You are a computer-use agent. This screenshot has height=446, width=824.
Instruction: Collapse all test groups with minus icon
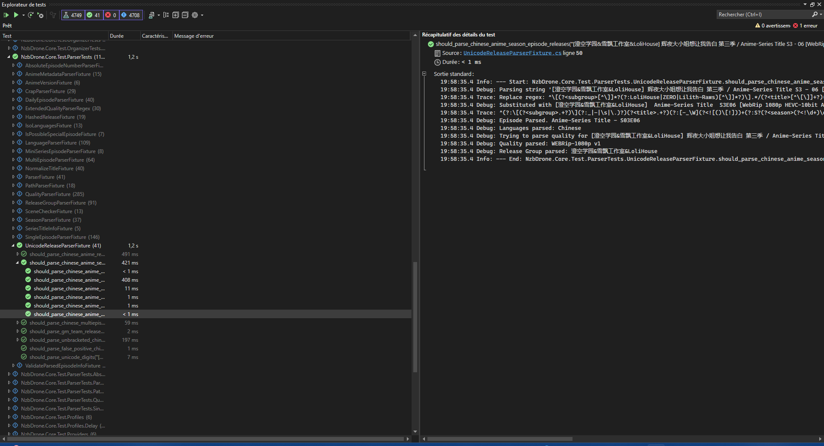(185, 15)
